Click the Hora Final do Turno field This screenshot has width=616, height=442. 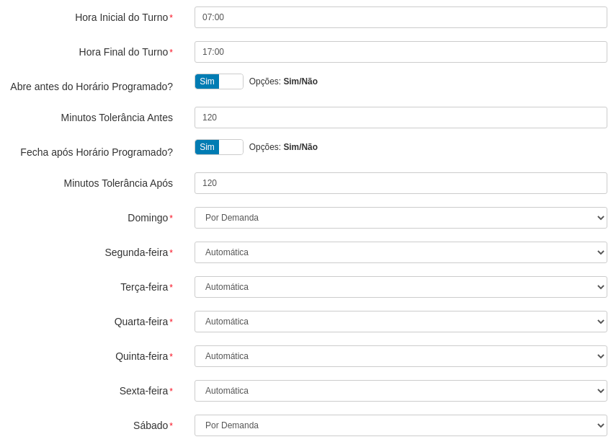[x=401, y=52]
